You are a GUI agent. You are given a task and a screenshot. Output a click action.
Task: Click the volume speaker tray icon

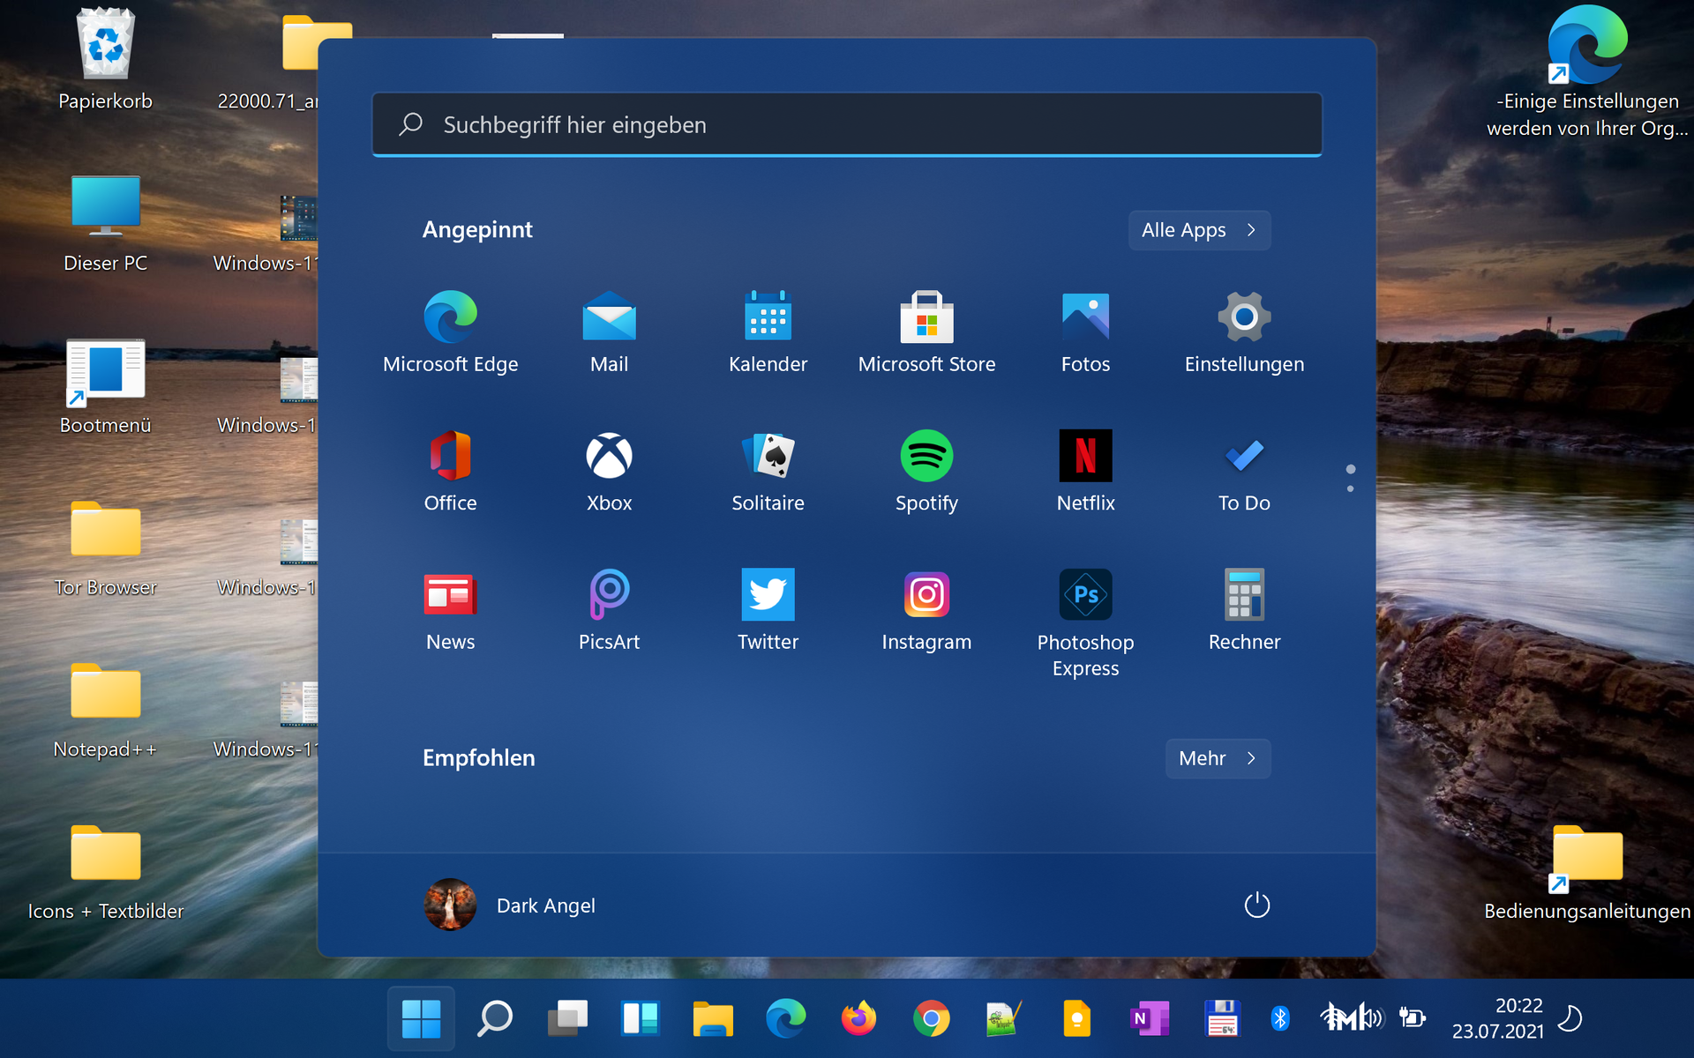coord(1374,1018)
